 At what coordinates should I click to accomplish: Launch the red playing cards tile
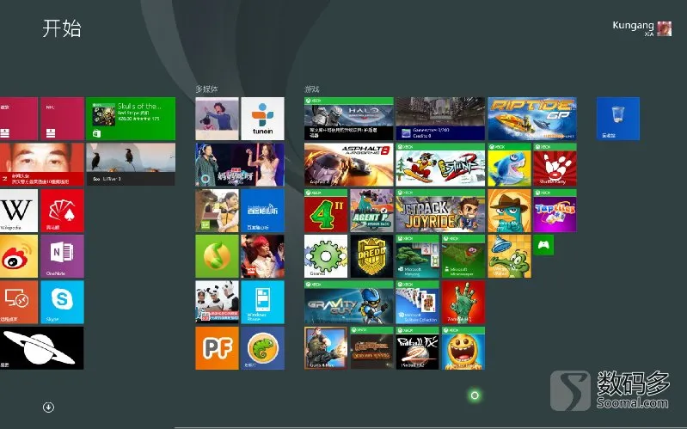tap(62, 211)
